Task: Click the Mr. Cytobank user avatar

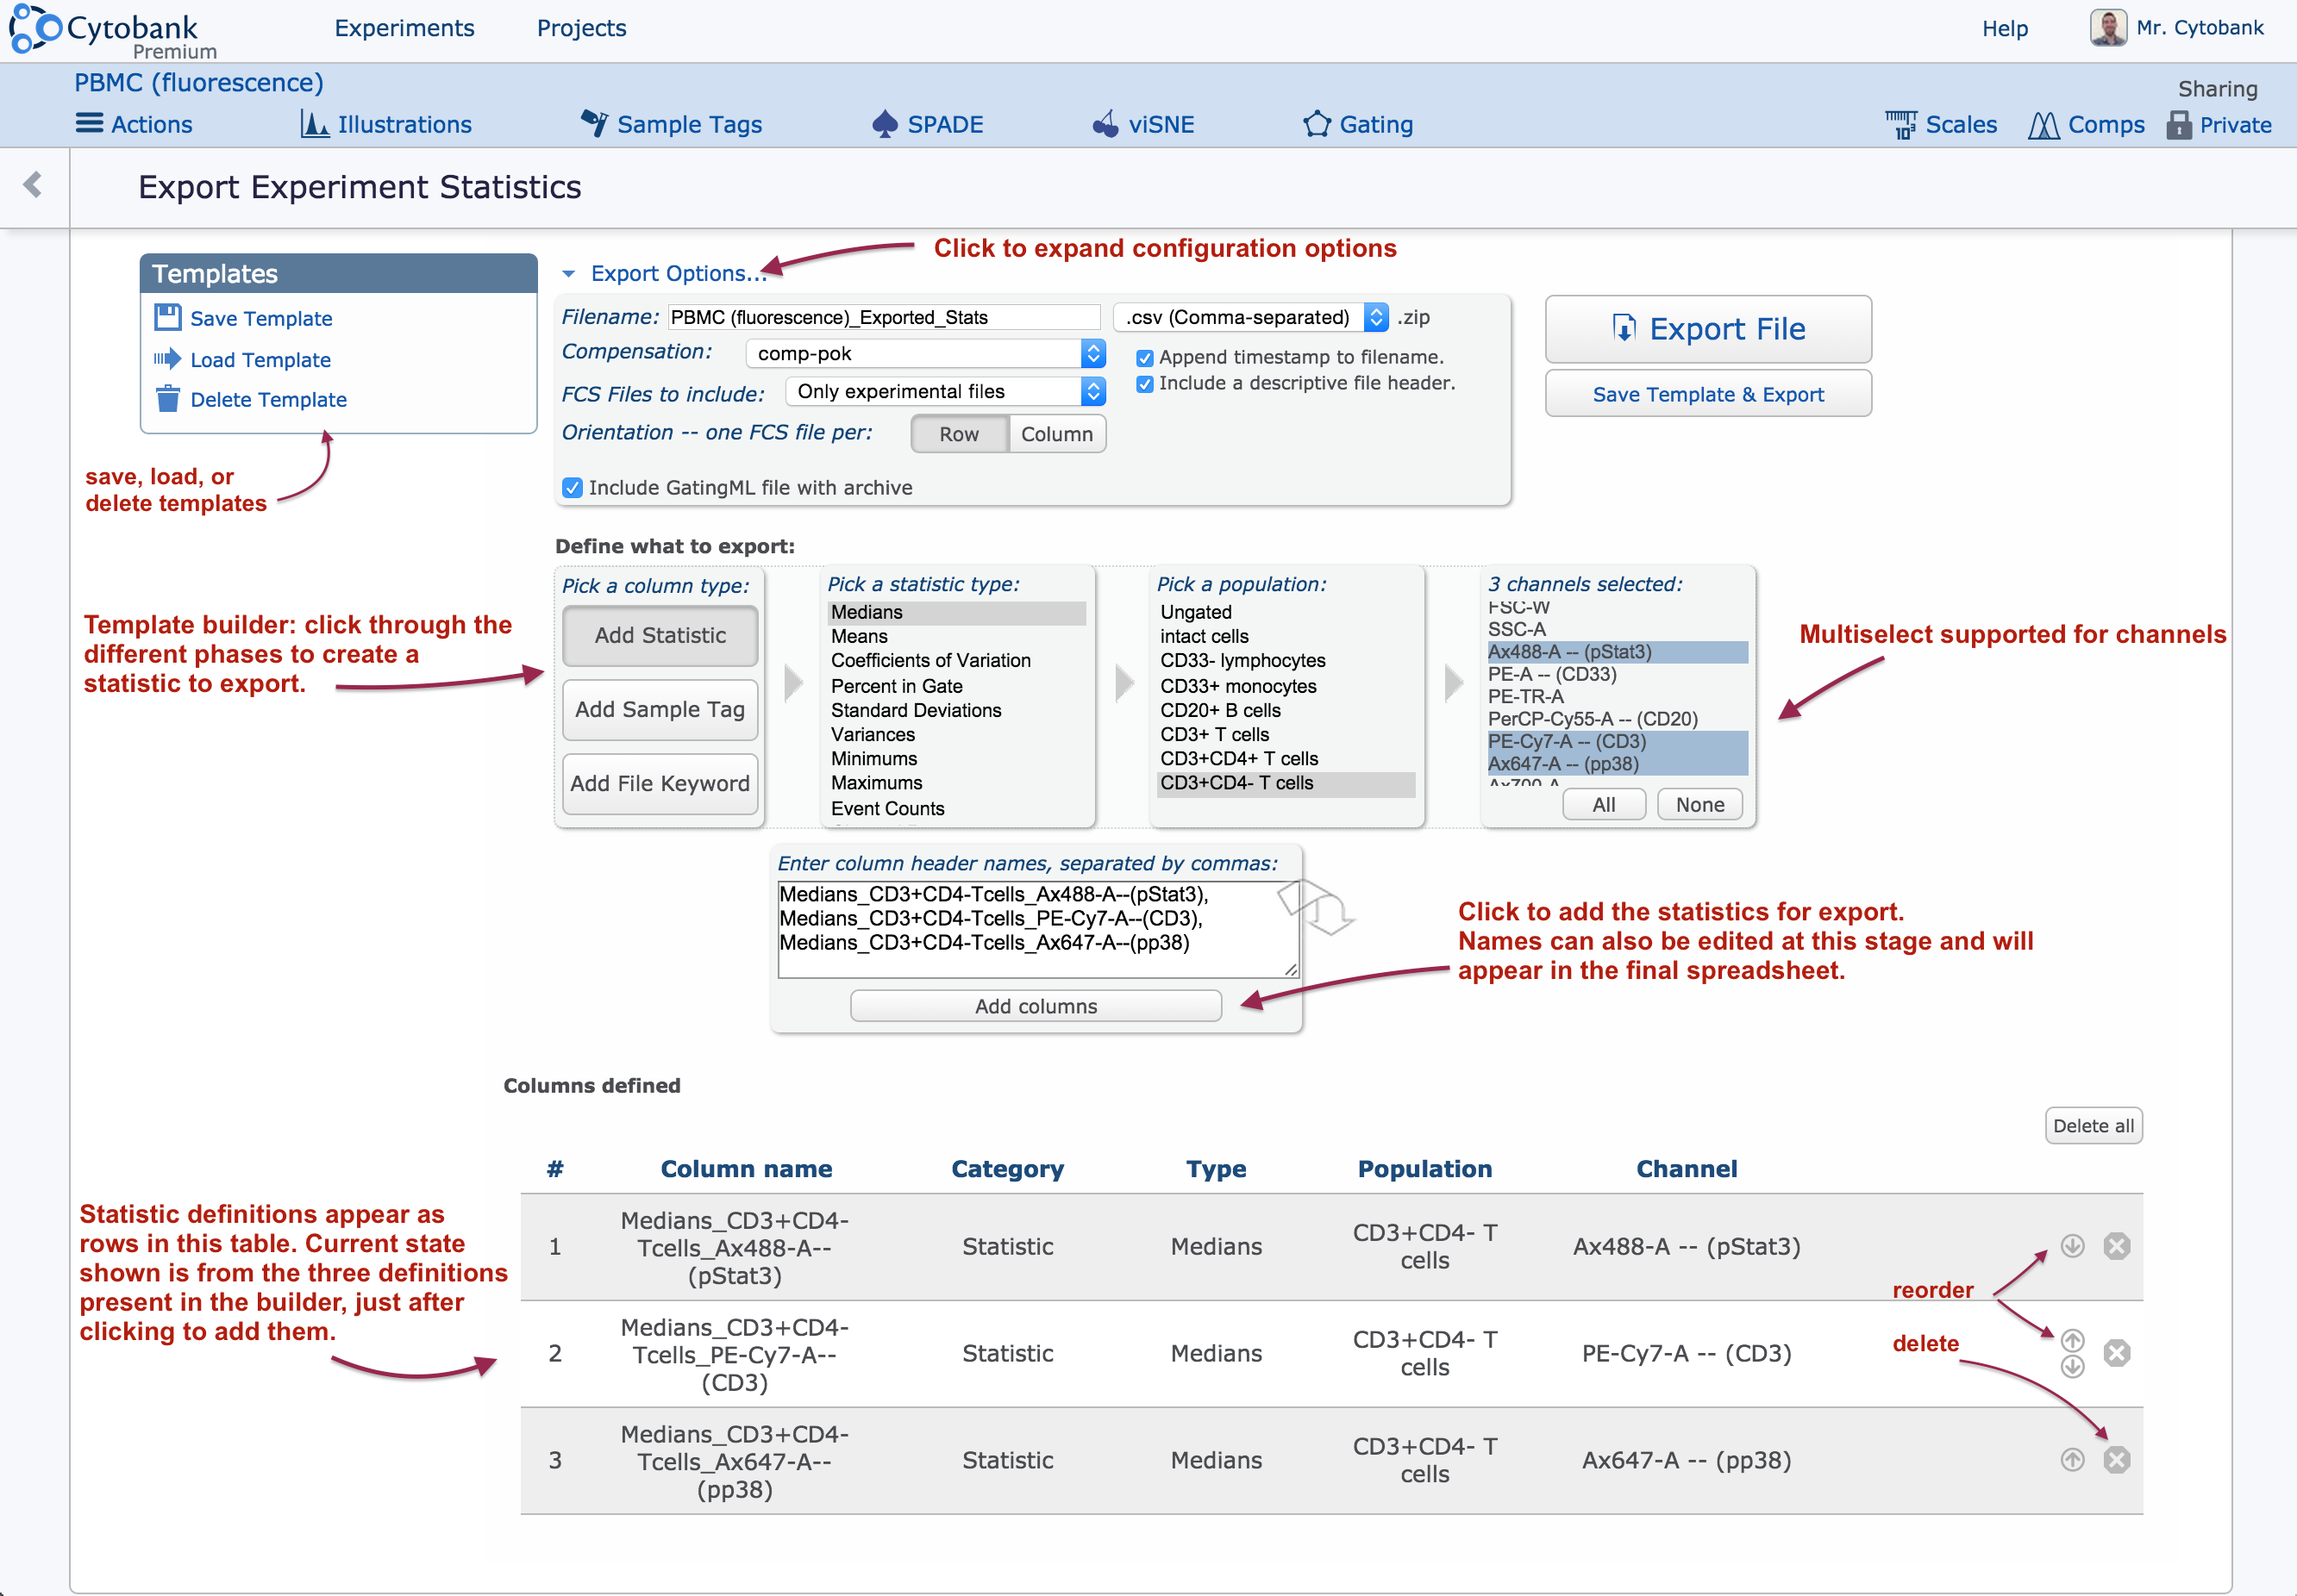Action: (2108, 27)
